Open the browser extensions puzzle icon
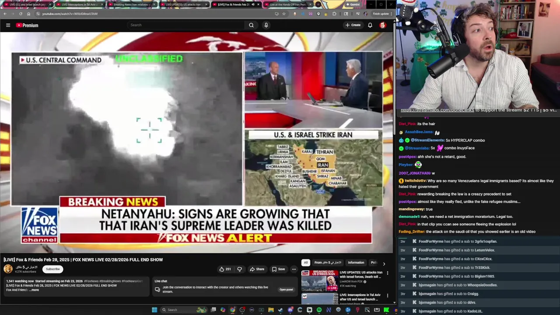Screen dimensions: 560x315 point(334,14)
